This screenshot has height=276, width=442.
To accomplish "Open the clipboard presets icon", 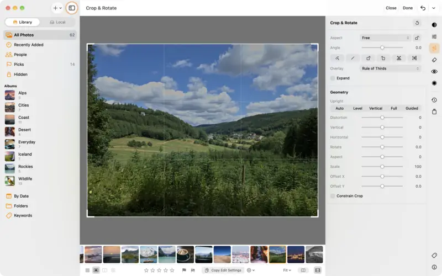I will 434,112.
